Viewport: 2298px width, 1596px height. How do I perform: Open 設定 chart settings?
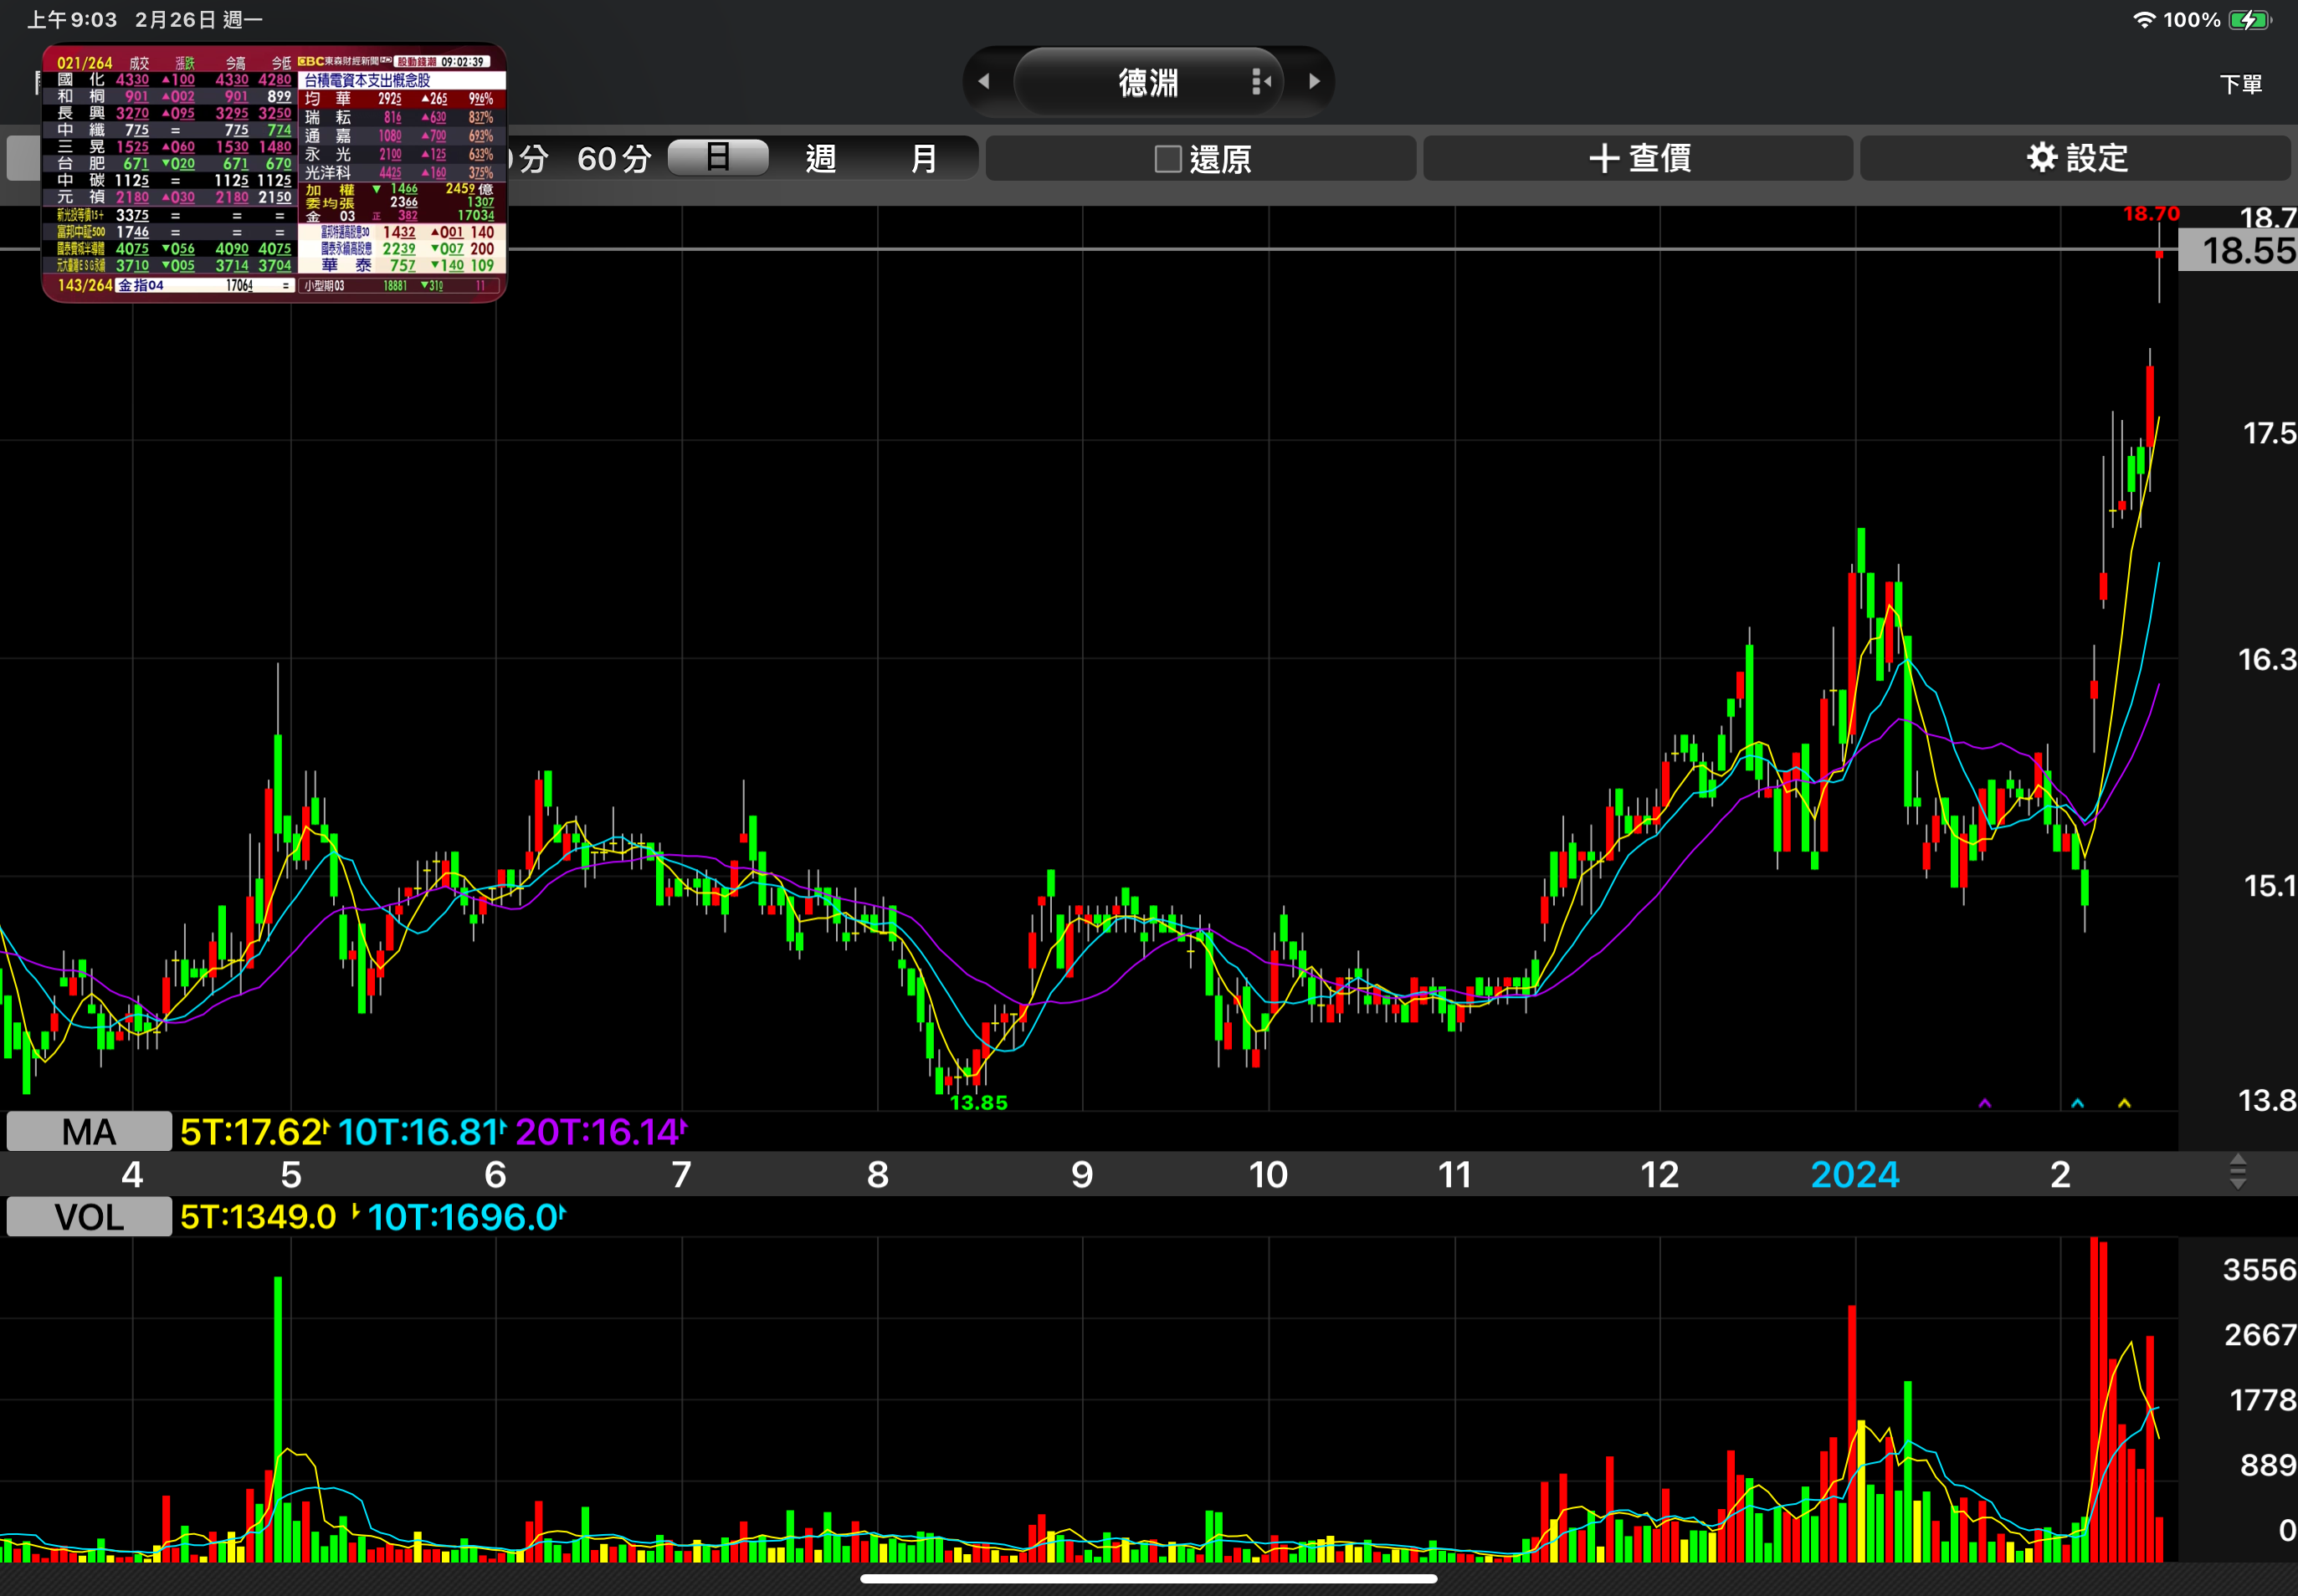click(2075, 158)
